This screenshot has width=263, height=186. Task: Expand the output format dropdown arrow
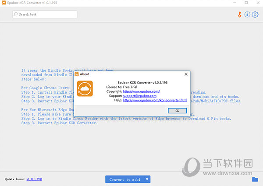[x=147, y=179]
